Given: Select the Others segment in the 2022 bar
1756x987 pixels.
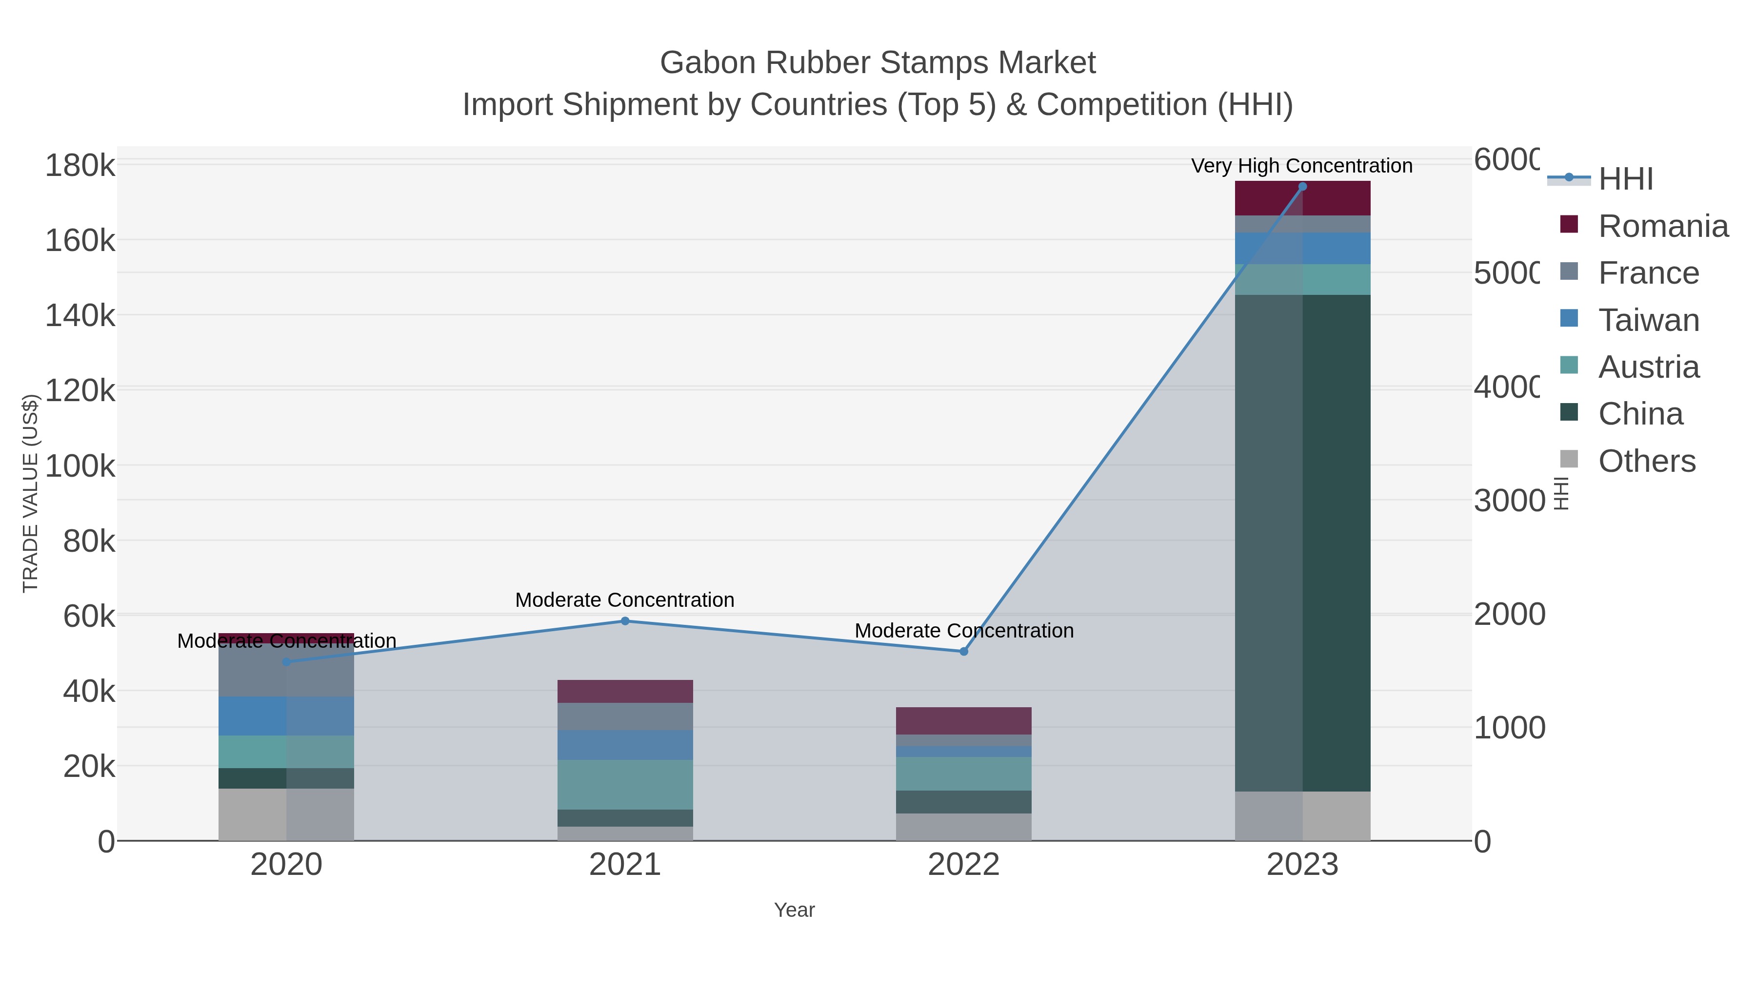Looking at the screenshot, I should 964,827.
